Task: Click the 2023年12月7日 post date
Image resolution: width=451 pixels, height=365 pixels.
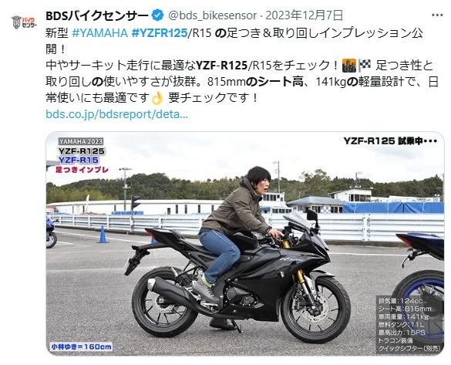Action: [x=304, y=15]
